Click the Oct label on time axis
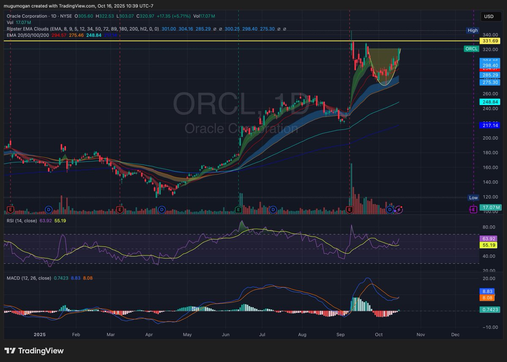Viewport: 507px width, 362px height. [379, 335]
